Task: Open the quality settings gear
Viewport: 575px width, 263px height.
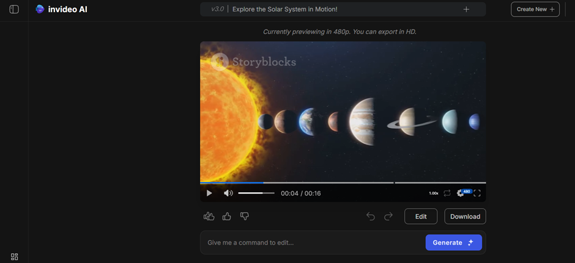Action: (x=461, y=193)
